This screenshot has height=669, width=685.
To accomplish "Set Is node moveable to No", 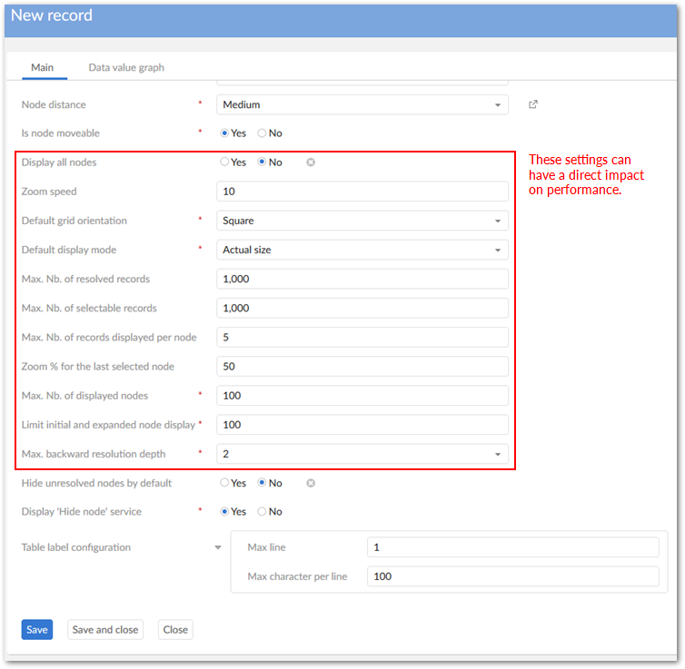I will click(263, 133).
